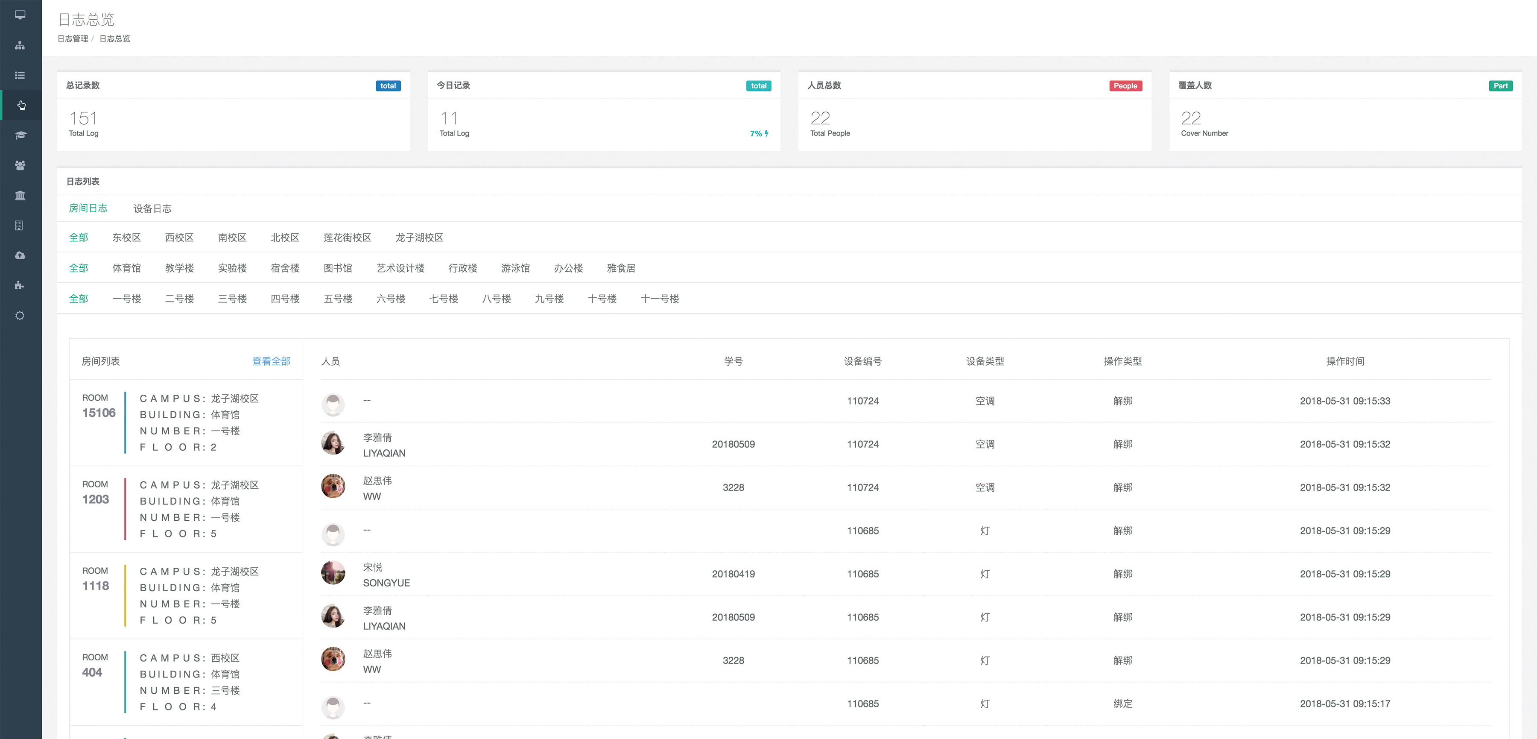
Task: Click the cloud upload sidebar icon
Action: coord(20,255)
